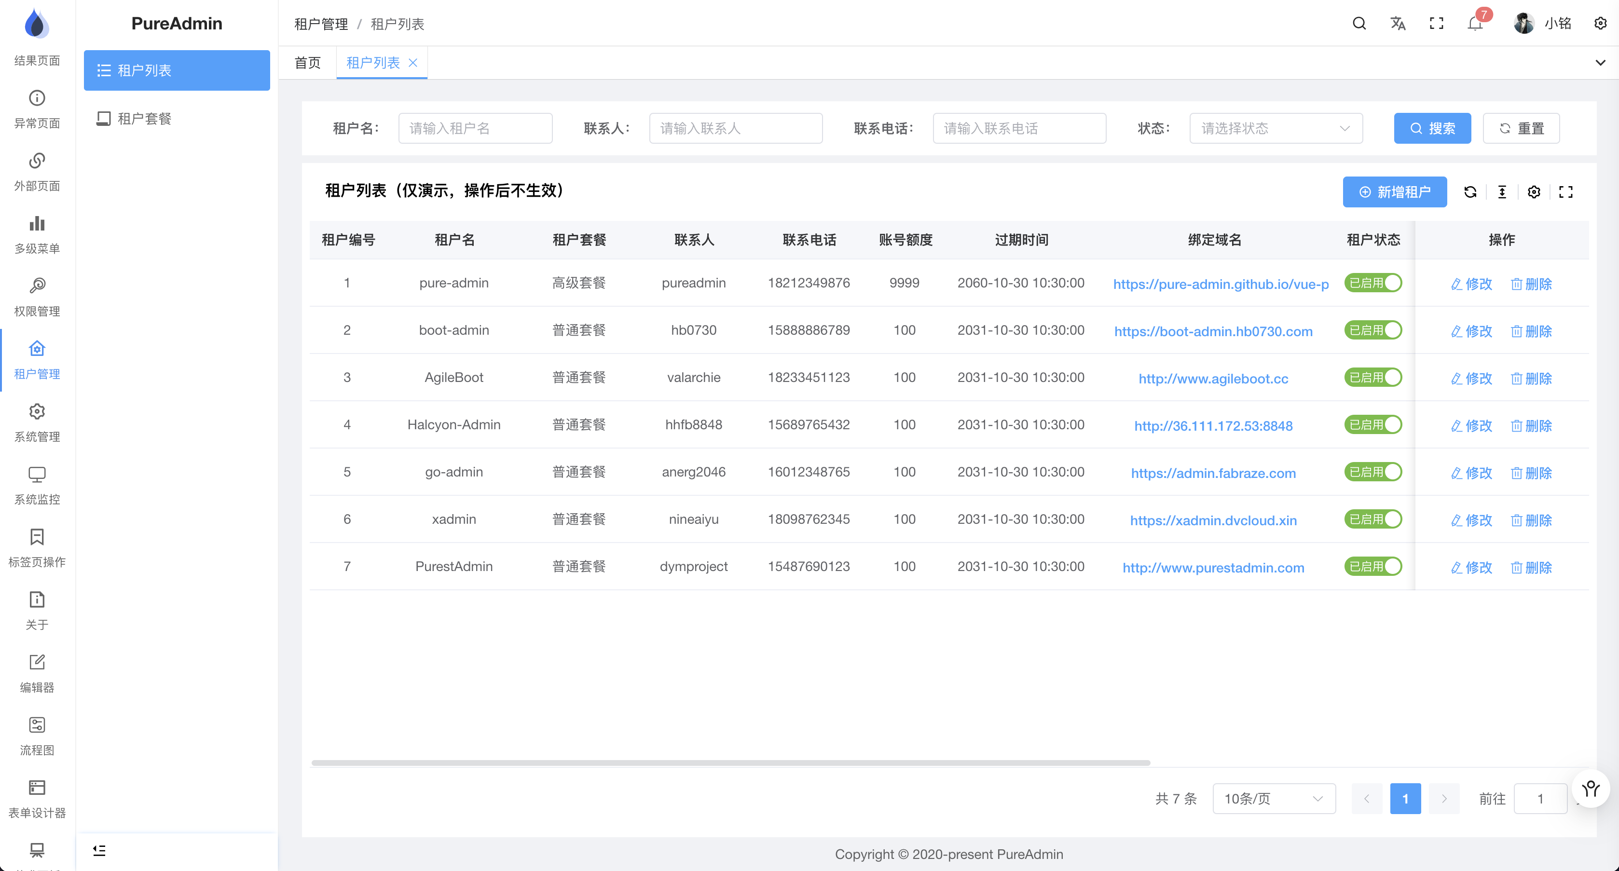Open table column settings gear
Image resolution: width=1619 pixels, height=871 pixels.
point(1534,191)
